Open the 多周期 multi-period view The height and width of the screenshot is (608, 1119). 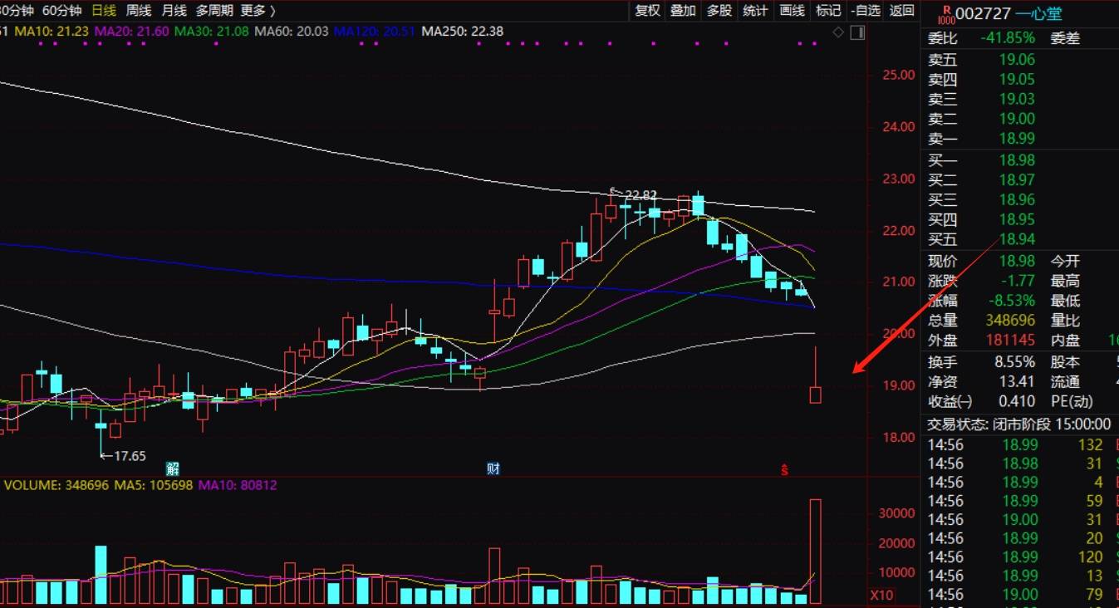pos(214,11)
